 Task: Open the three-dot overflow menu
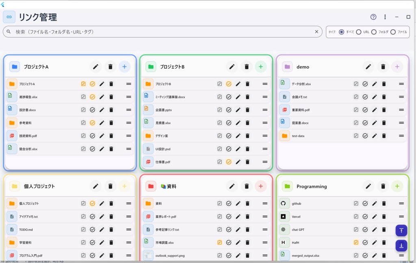(x=385, y=17)
